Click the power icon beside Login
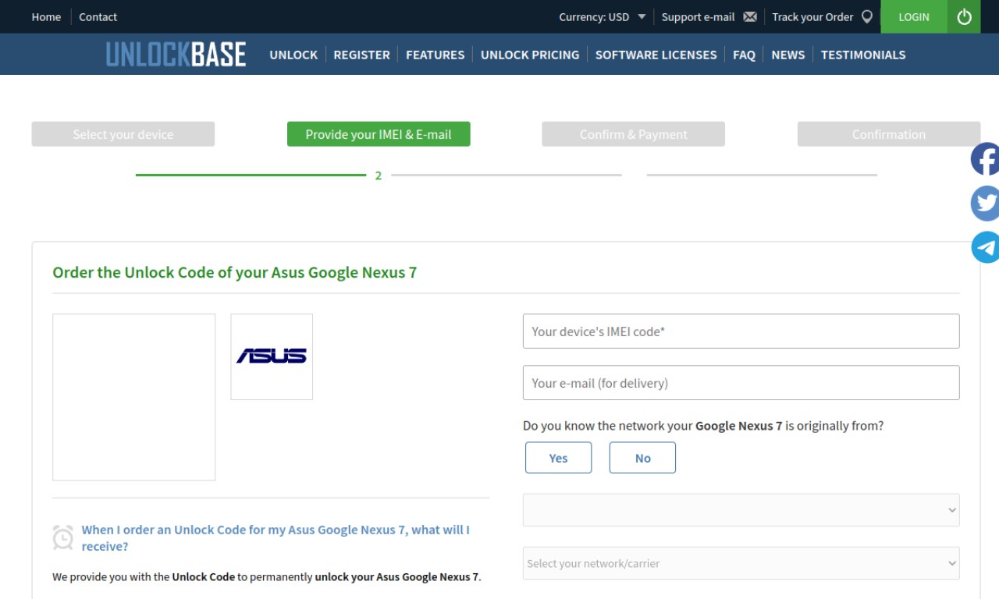 coord(964,16)
